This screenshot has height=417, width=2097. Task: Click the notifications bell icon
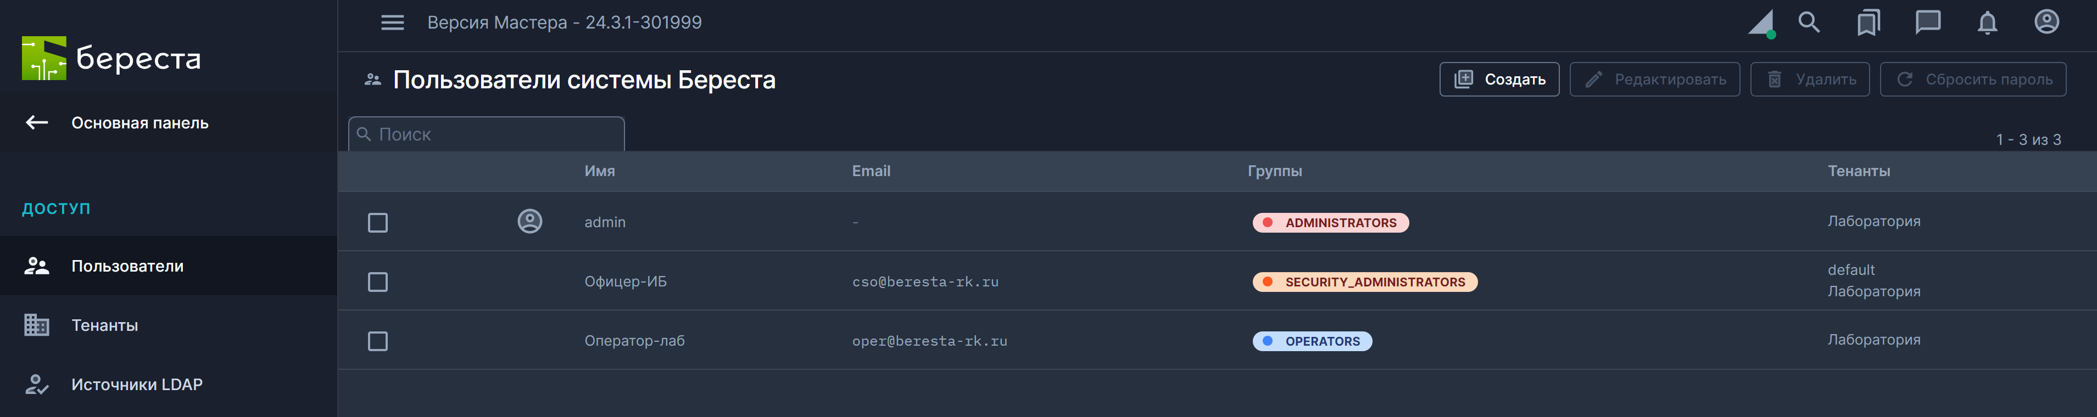tap(1987, 22)
